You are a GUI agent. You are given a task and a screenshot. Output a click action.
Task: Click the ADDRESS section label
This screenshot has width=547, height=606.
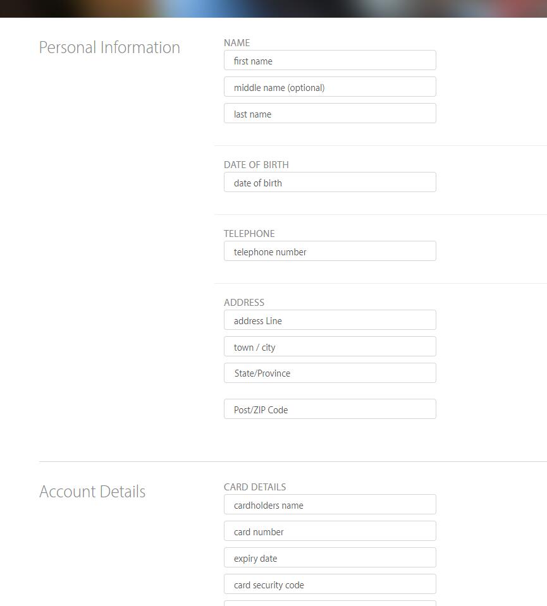click(x=244, y=303)
